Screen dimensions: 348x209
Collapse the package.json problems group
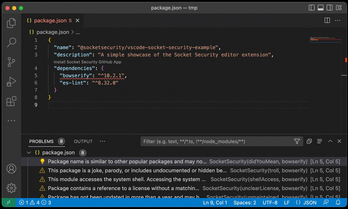pos(29,153)
